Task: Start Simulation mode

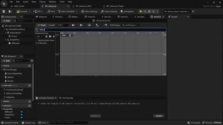Action: point(127,11)
